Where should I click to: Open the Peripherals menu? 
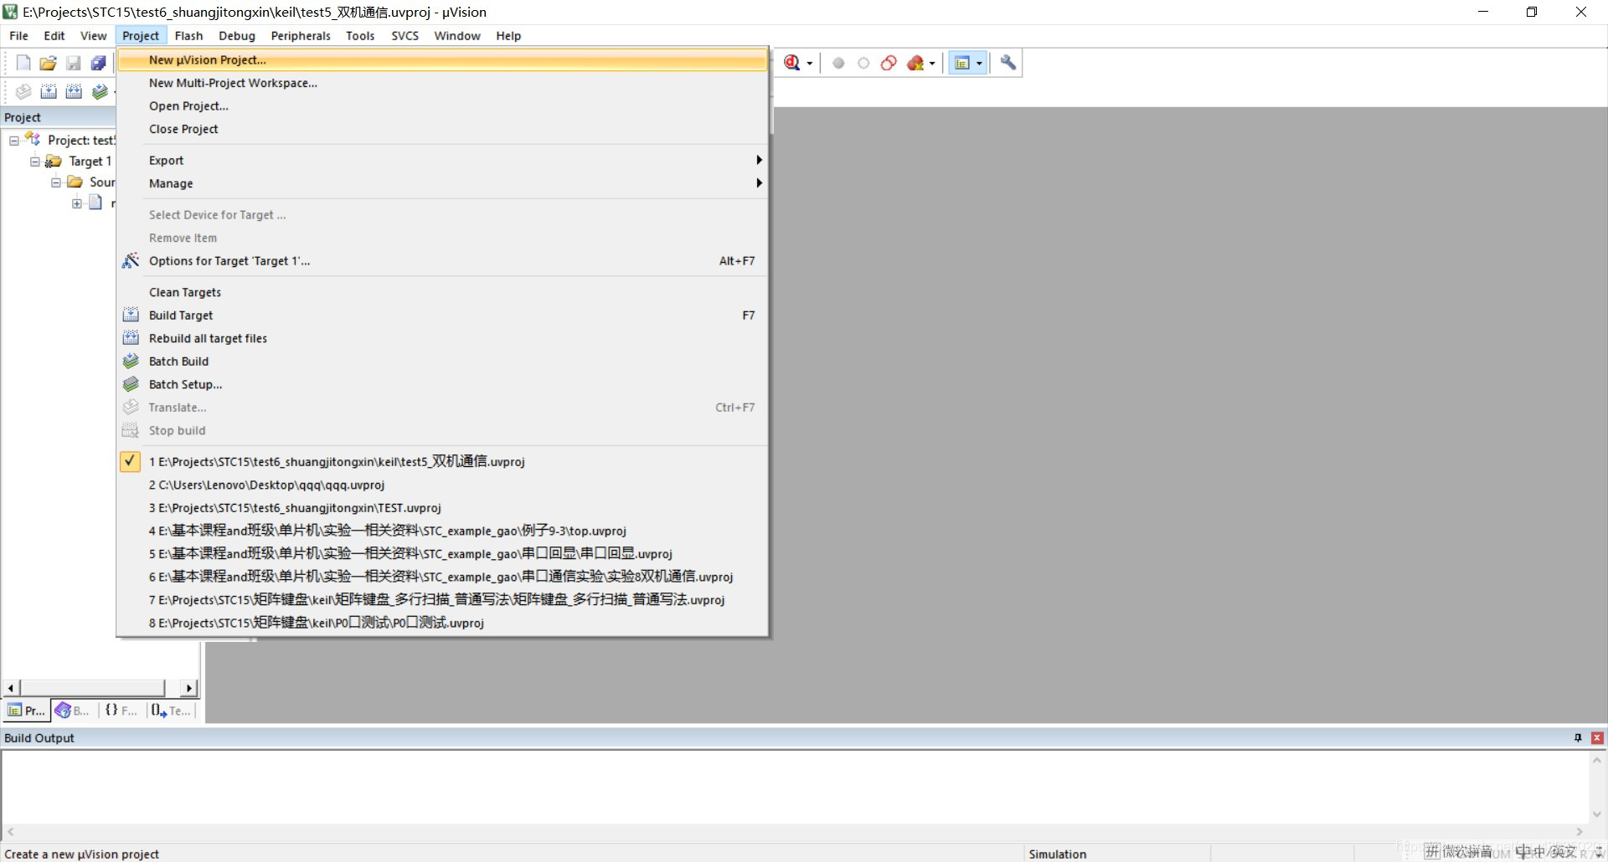click(x=301, y=35)
